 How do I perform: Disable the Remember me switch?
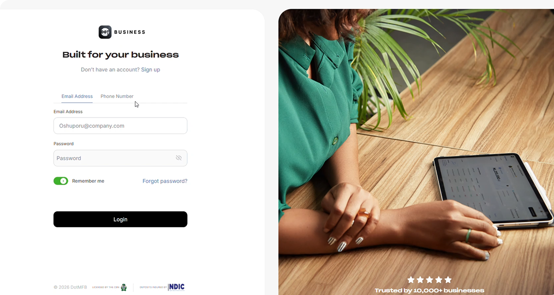[61, 181]
